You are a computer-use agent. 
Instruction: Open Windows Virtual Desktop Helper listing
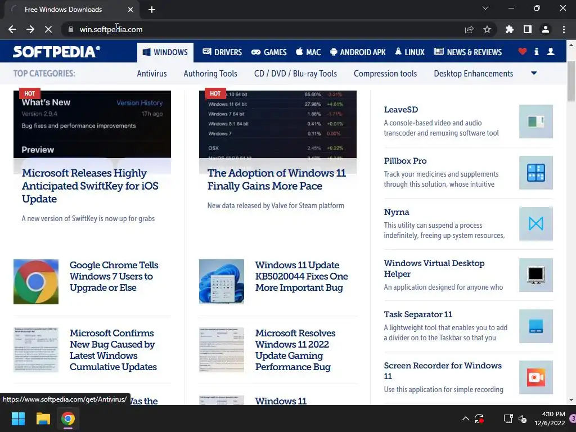click(434, 268)
